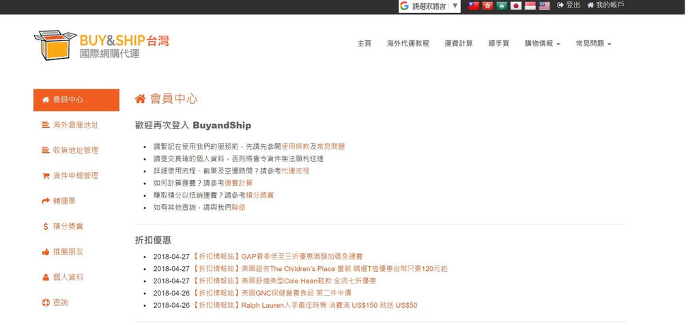
Task: Open the Google language selector dropdown
Action: 429,6
